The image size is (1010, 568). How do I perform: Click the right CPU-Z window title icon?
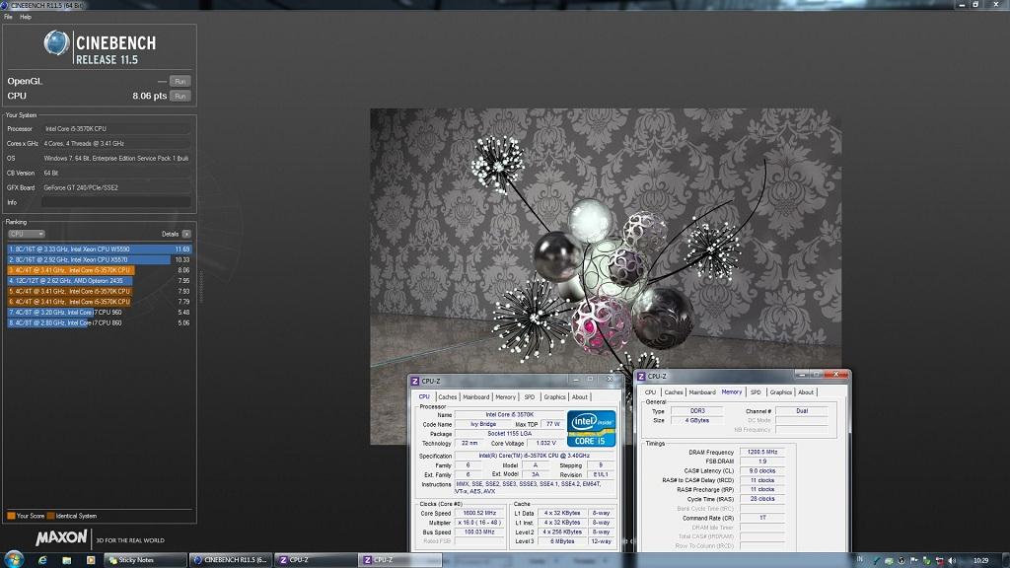point(641,376)
